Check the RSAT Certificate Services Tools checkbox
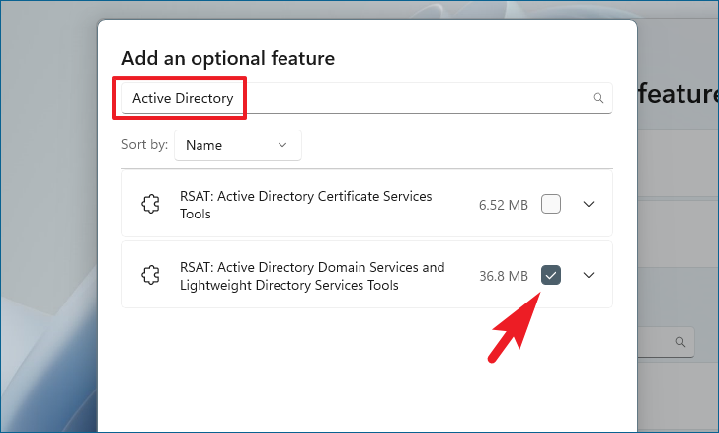719x433 pixels. (x=551, y=204)
